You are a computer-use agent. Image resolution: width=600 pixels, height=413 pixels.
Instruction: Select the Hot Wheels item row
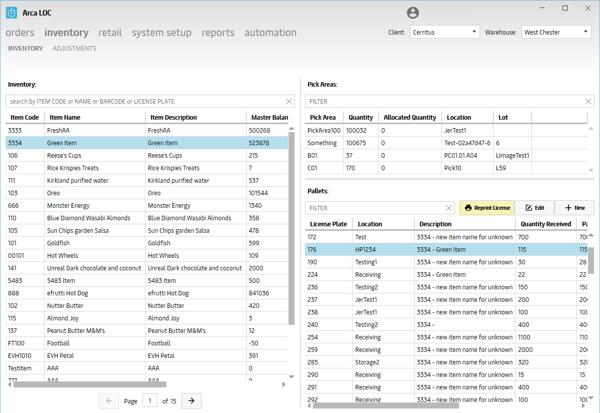146,255
